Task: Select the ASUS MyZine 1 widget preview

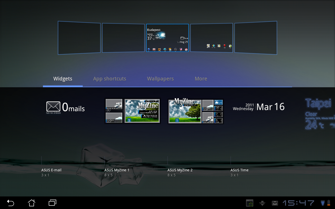Action: [x=133, y=111]
